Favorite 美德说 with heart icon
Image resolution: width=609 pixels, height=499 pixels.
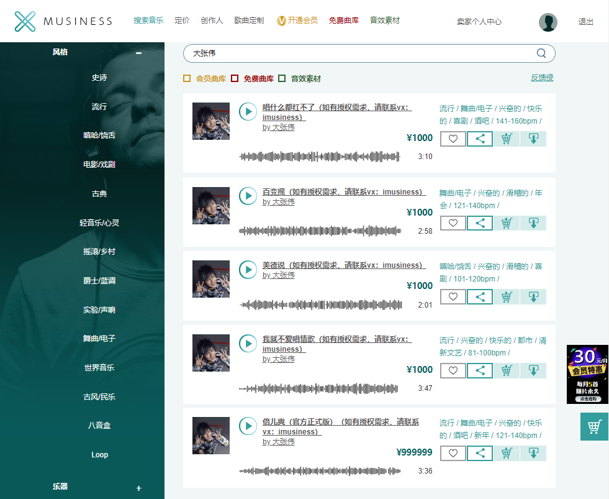[453, 297]
